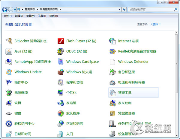Open the Windows Update text link

(28, 72)
